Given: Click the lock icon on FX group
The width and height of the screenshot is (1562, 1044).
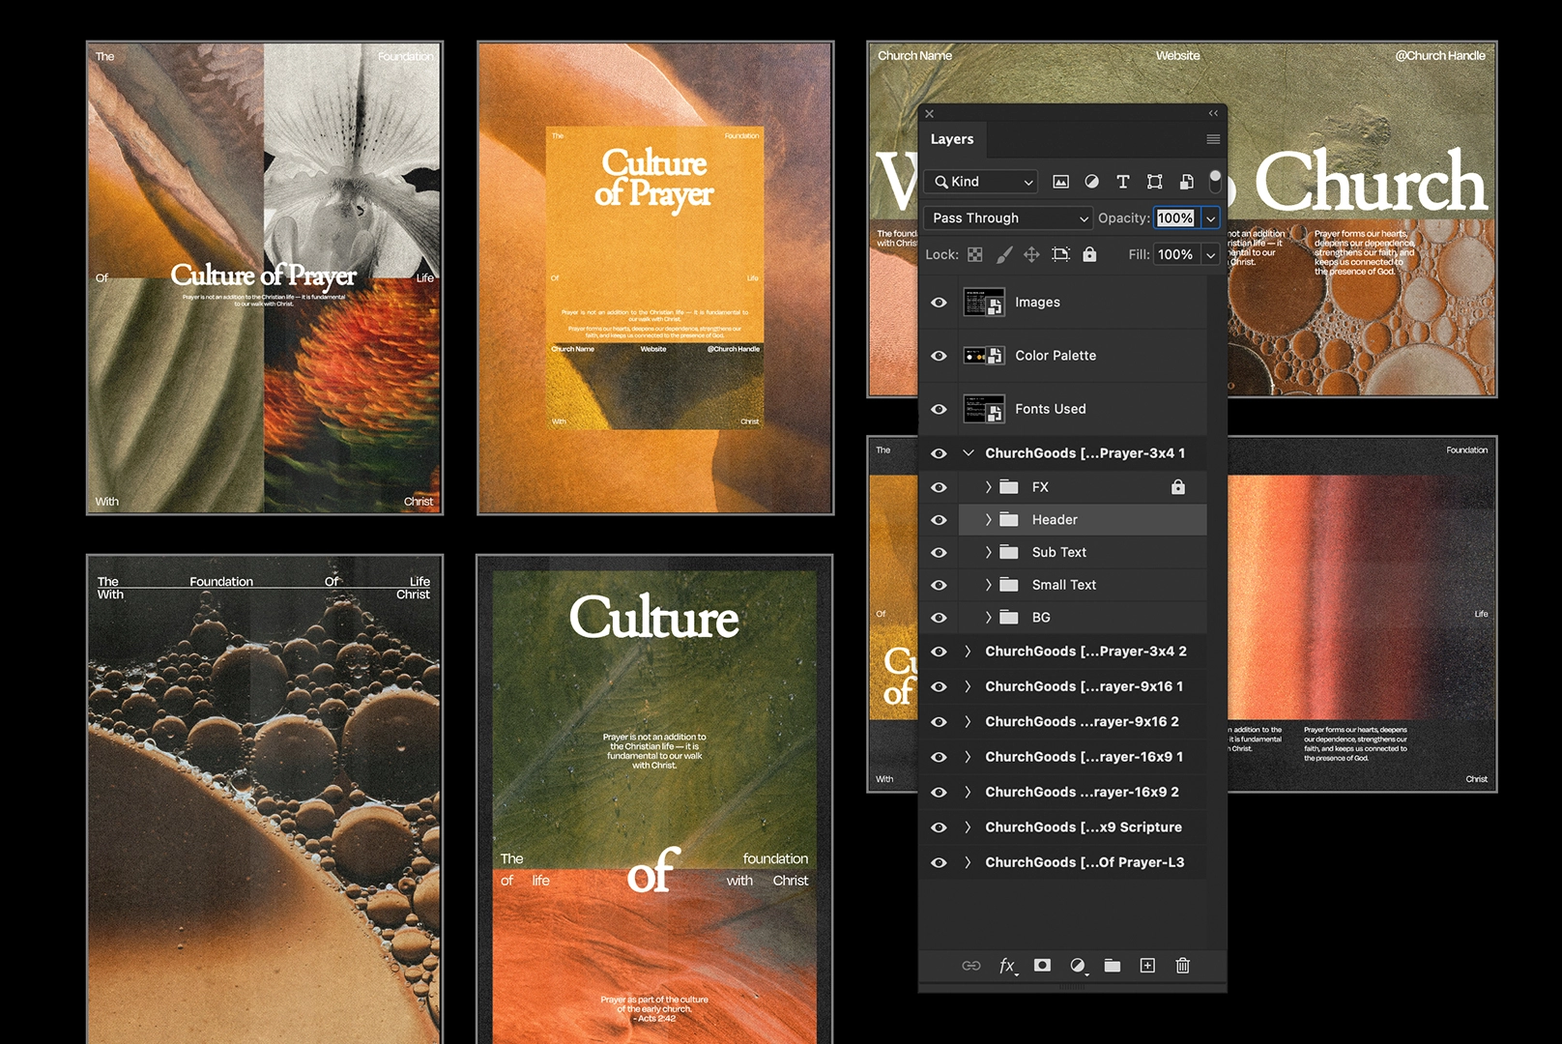Looking at the screenshot, I should click(1177, 487).
